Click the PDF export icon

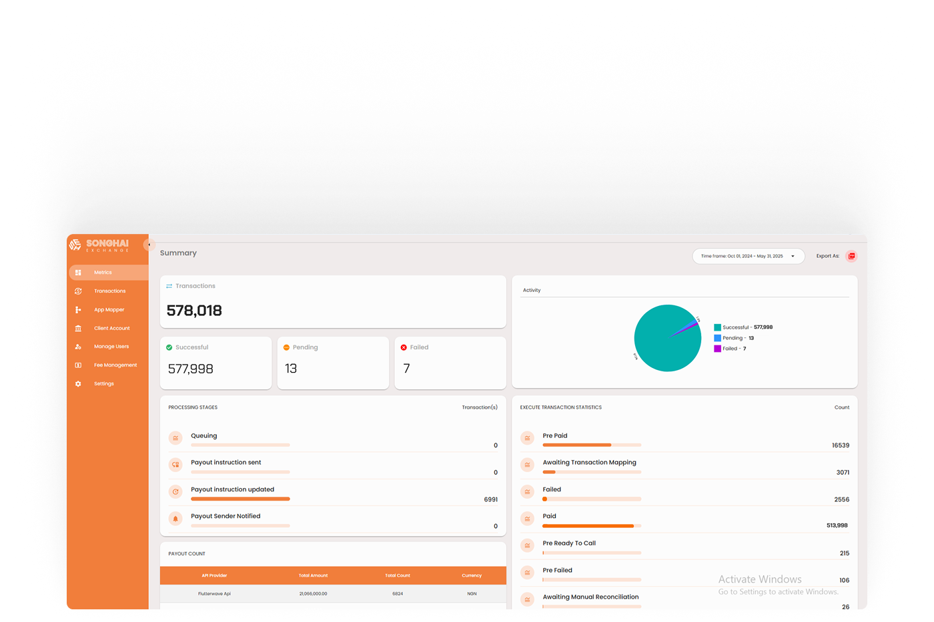[851, 256]
